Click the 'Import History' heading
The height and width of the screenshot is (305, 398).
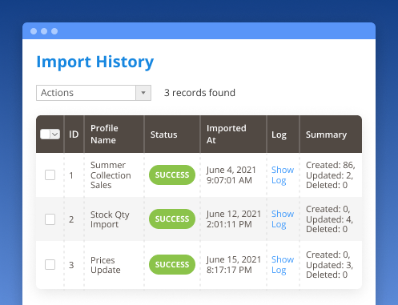[x=95, y=62]
